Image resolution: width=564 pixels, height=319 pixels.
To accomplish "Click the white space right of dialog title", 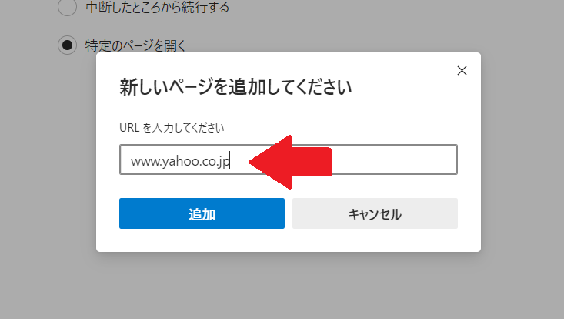I will coord(403,87).
